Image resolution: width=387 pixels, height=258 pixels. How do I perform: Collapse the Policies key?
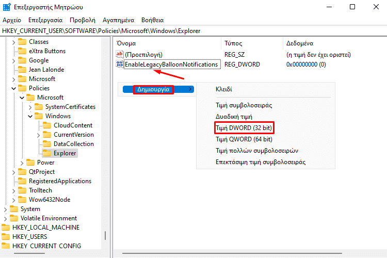click(x=14, y=88)
